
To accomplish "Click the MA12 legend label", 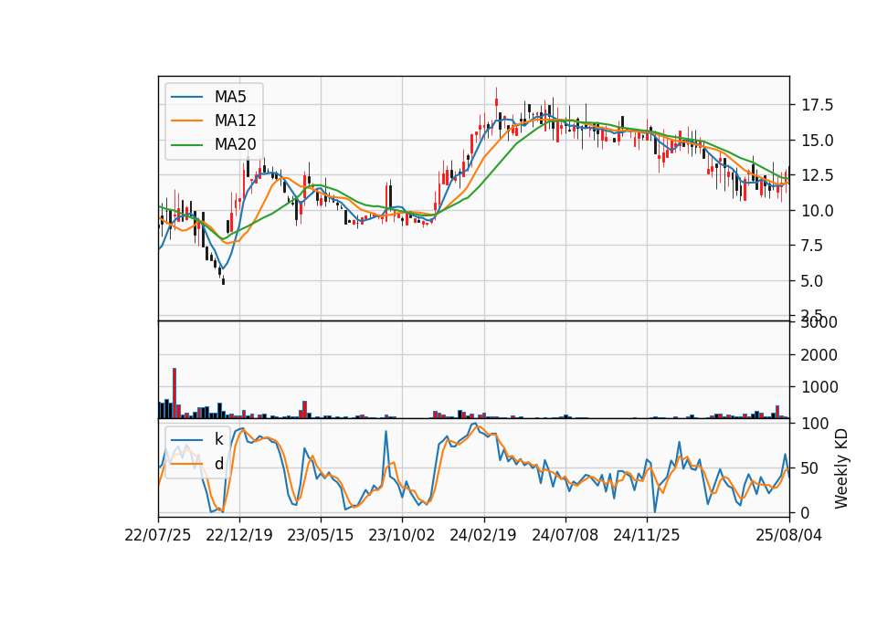I will click(x=235, y=121).
